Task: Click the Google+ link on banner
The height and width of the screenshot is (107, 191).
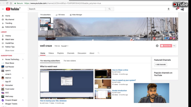Action: (x=157, y=38)
